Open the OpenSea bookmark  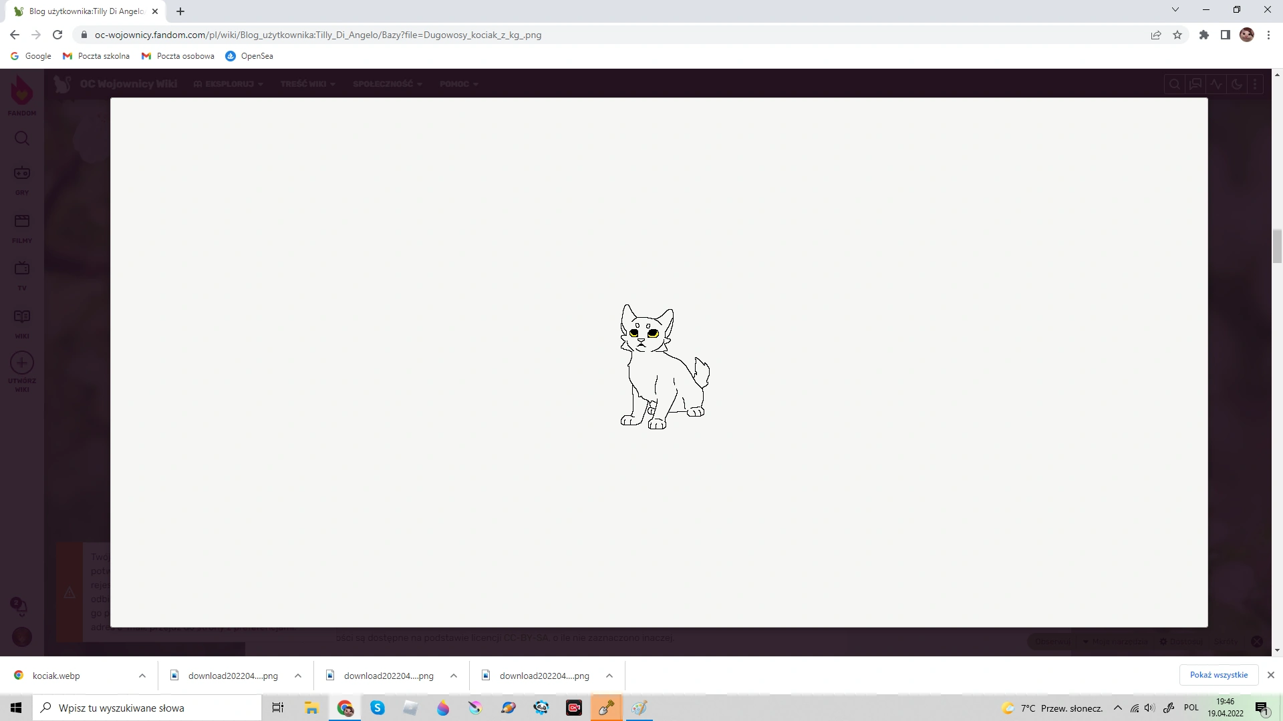point(249,56)
